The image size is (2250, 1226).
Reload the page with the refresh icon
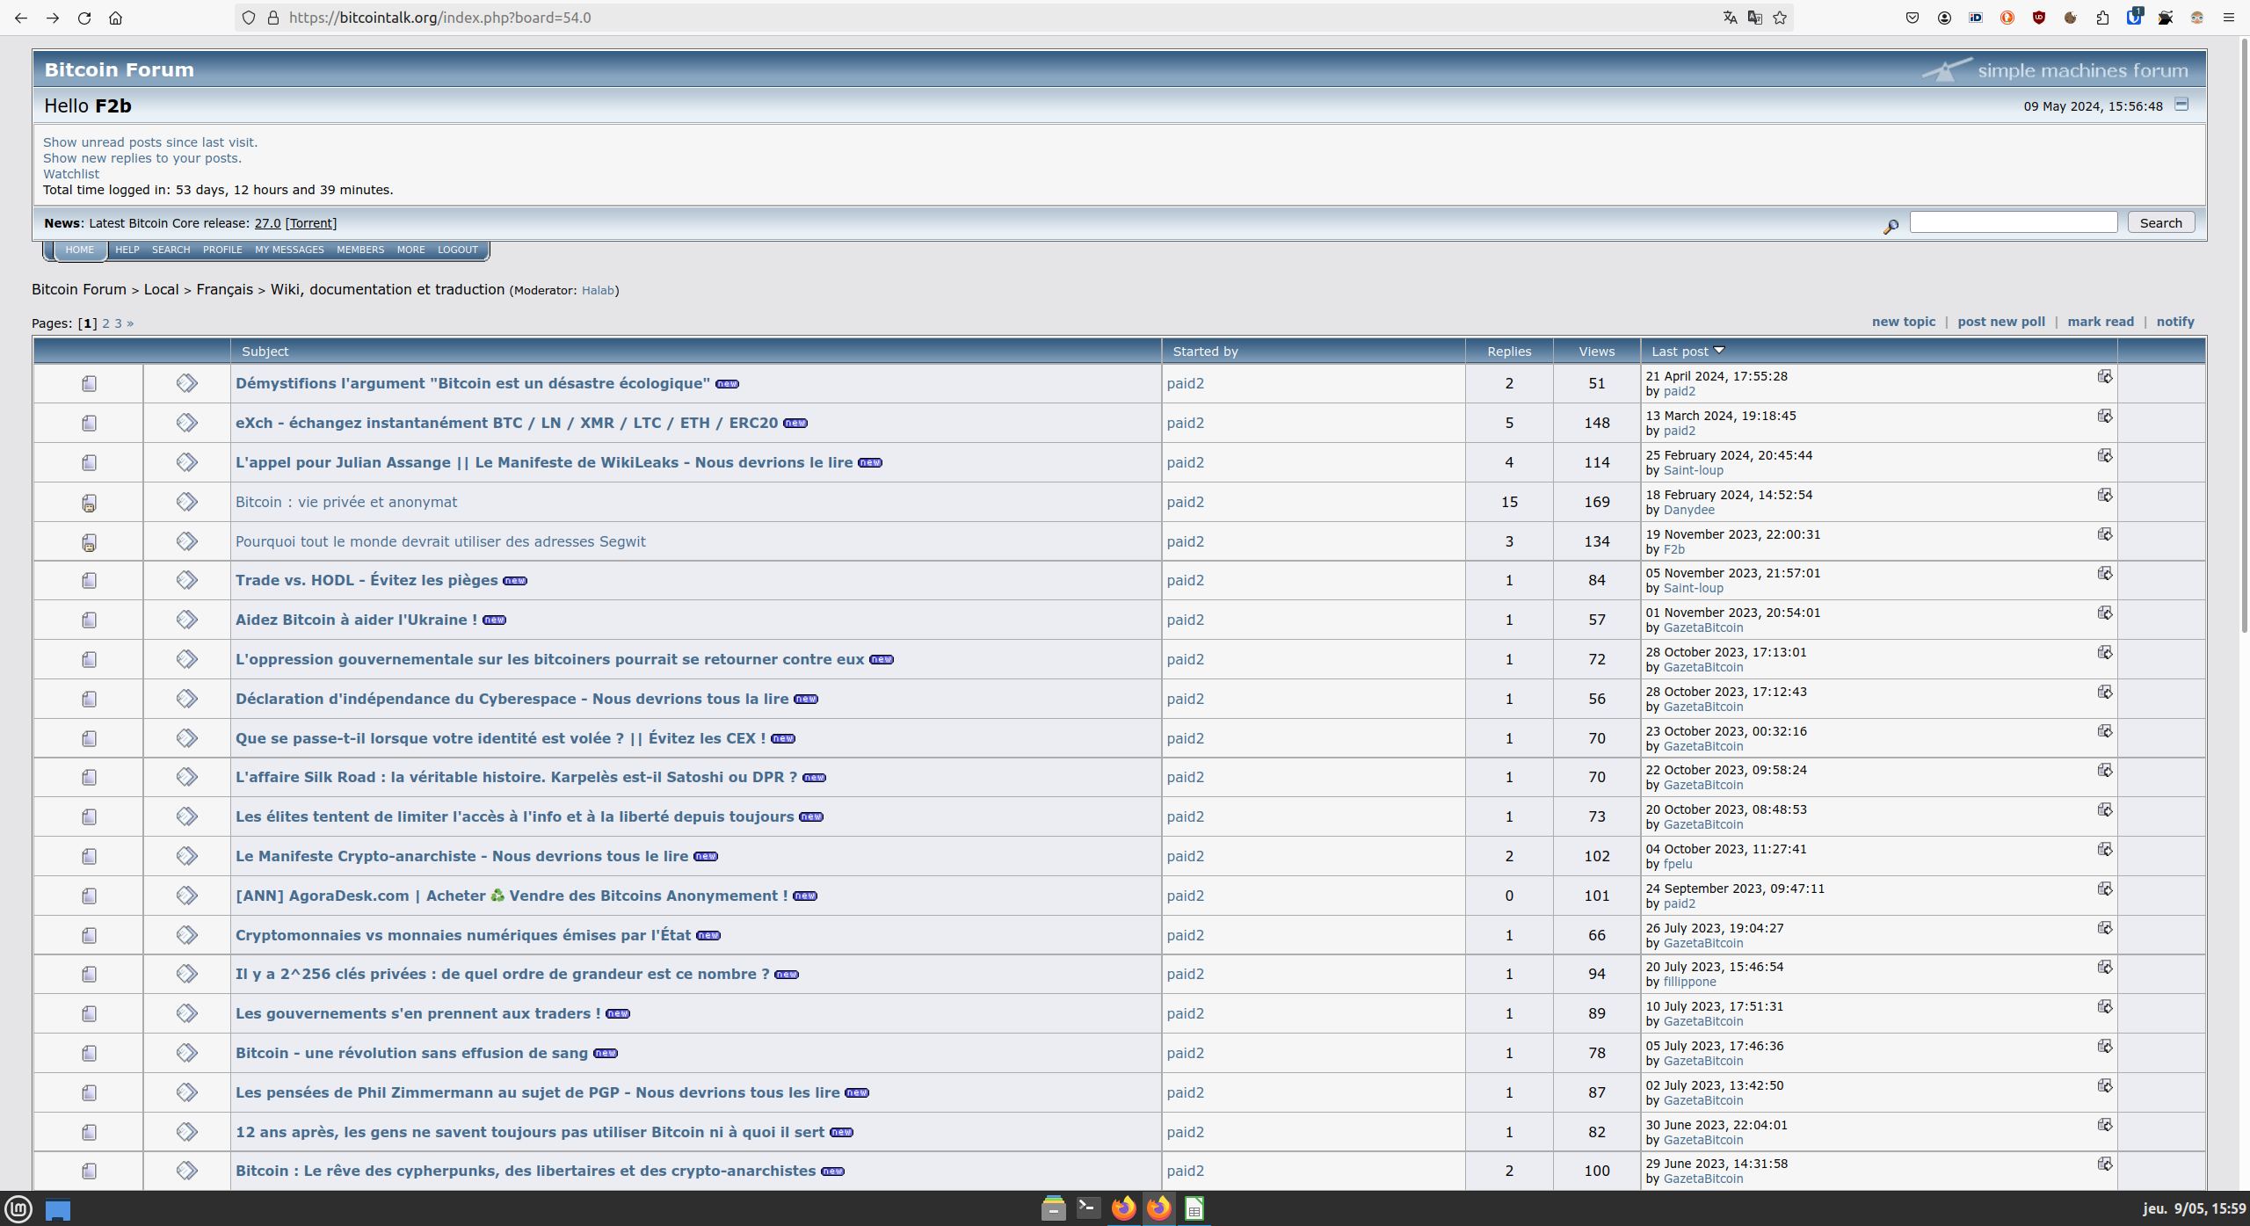pos(84,18)
